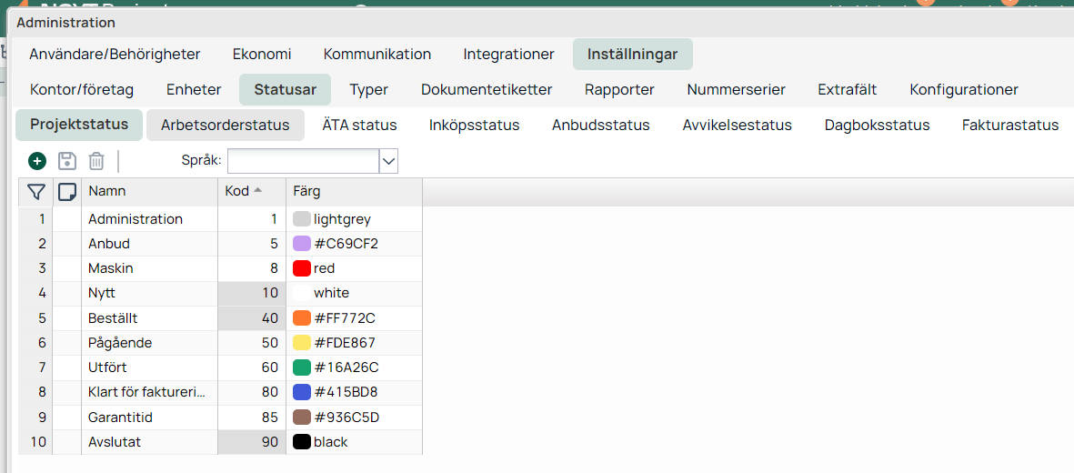
Task: Select the Pågående name cell
Action: pyautogui.click(x=149, y=343)
